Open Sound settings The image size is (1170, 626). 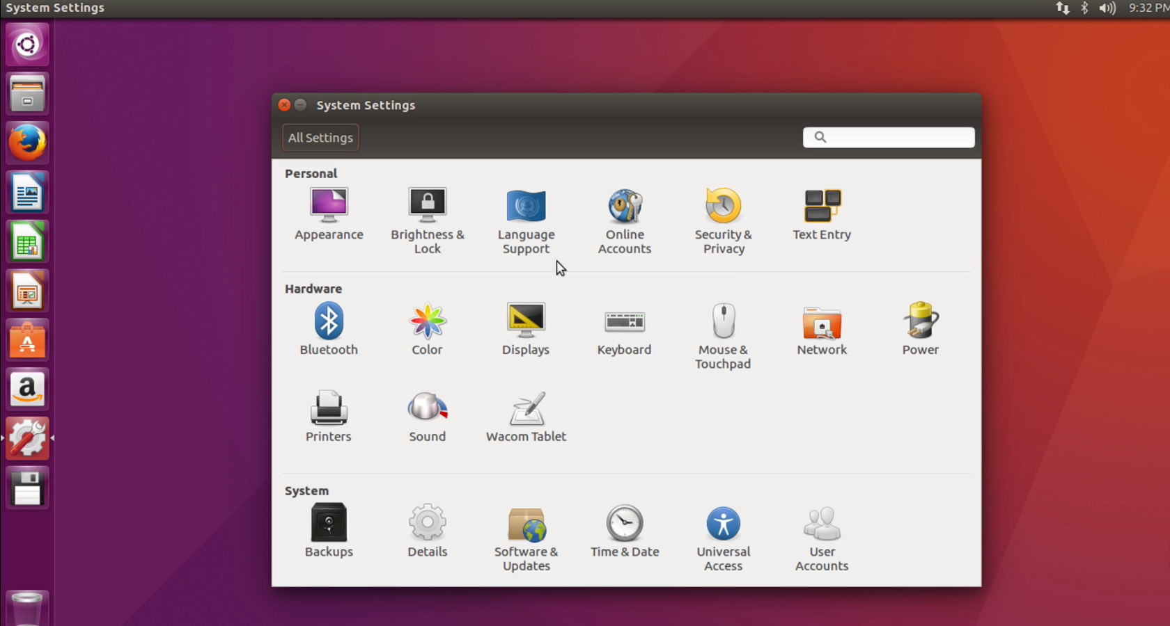(428, 416)
